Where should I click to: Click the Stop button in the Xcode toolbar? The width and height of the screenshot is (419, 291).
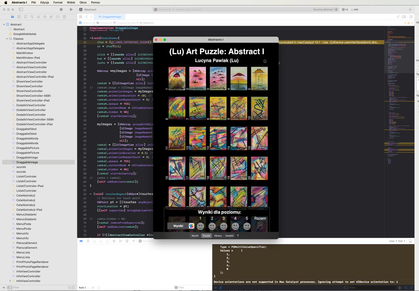[x=61, y=9]
